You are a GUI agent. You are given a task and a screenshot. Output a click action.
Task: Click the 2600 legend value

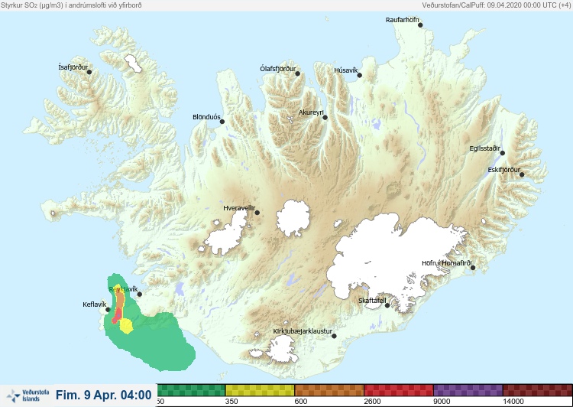[372, 402]
